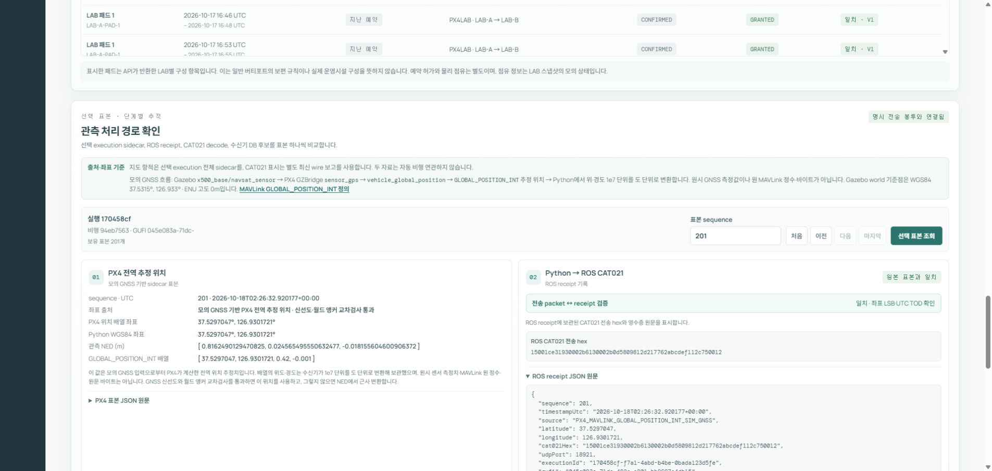
Task: Click CONFIRMED badge in 16:46 UTC row
Action: [656, 20]
